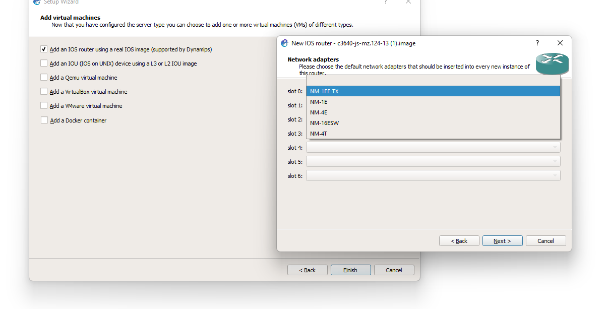The width and height of the screenshot is (605, 309).
Task: Select Add a VMware virtual machine checkbox
Action: (x=44, y=106)
